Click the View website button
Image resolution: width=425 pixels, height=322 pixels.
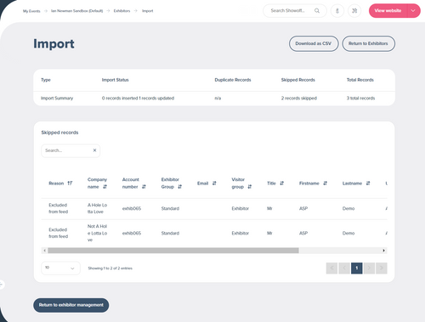point(388,11)
